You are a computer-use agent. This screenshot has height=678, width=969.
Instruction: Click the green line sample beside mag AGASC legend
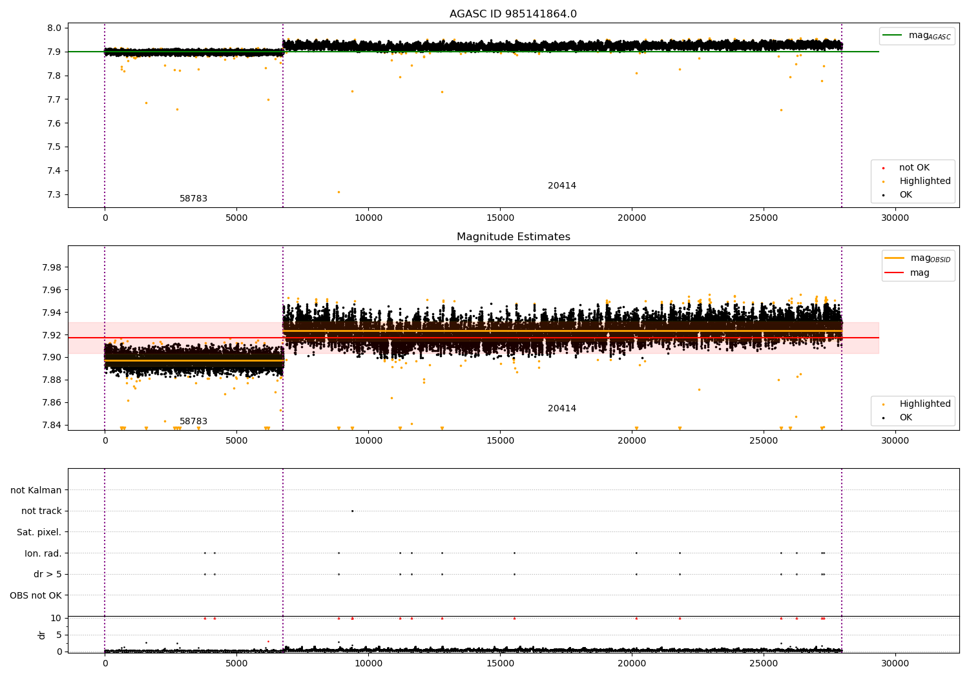(x=893, y=36)
